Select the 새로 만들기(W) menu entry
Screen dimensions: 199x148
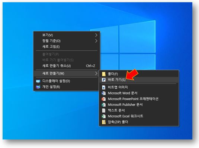coord(67,73)
